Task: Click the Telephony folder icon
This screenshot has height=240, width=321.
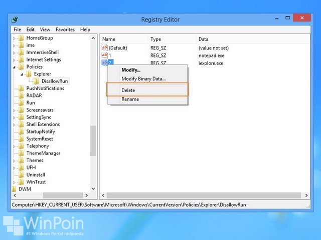Action: click(x=21, y=146)
